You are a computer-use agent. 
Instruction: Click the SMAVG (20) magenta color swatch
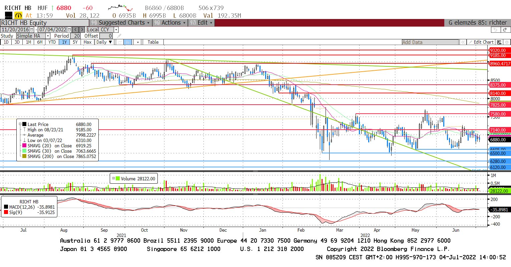point(24,146)
